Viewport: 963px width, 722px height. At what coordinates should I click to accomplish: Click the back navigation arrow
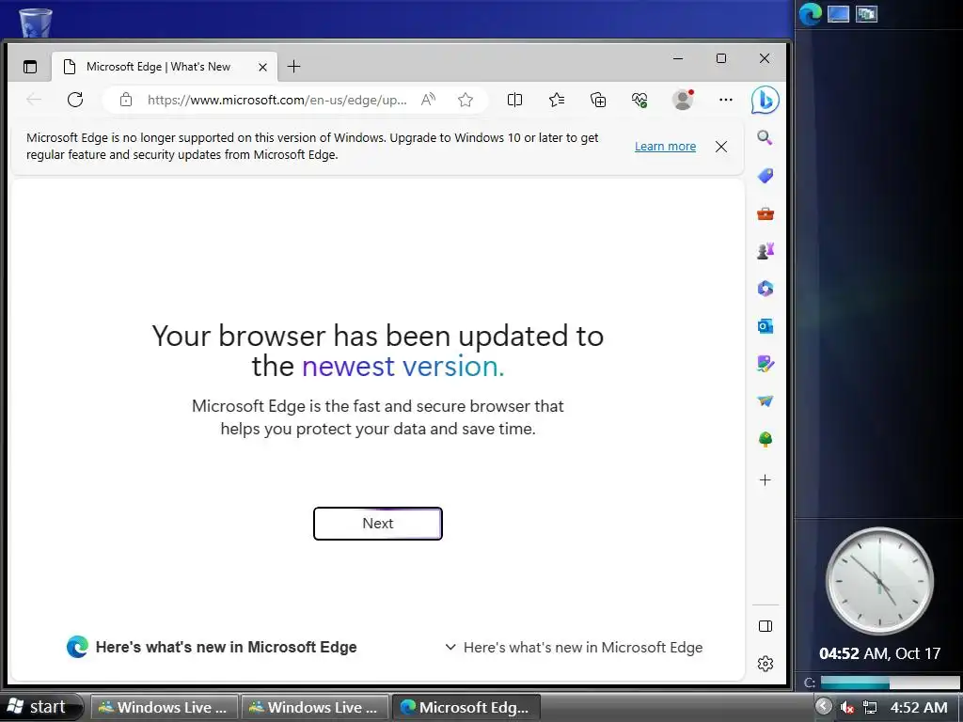tap(34, 100)
